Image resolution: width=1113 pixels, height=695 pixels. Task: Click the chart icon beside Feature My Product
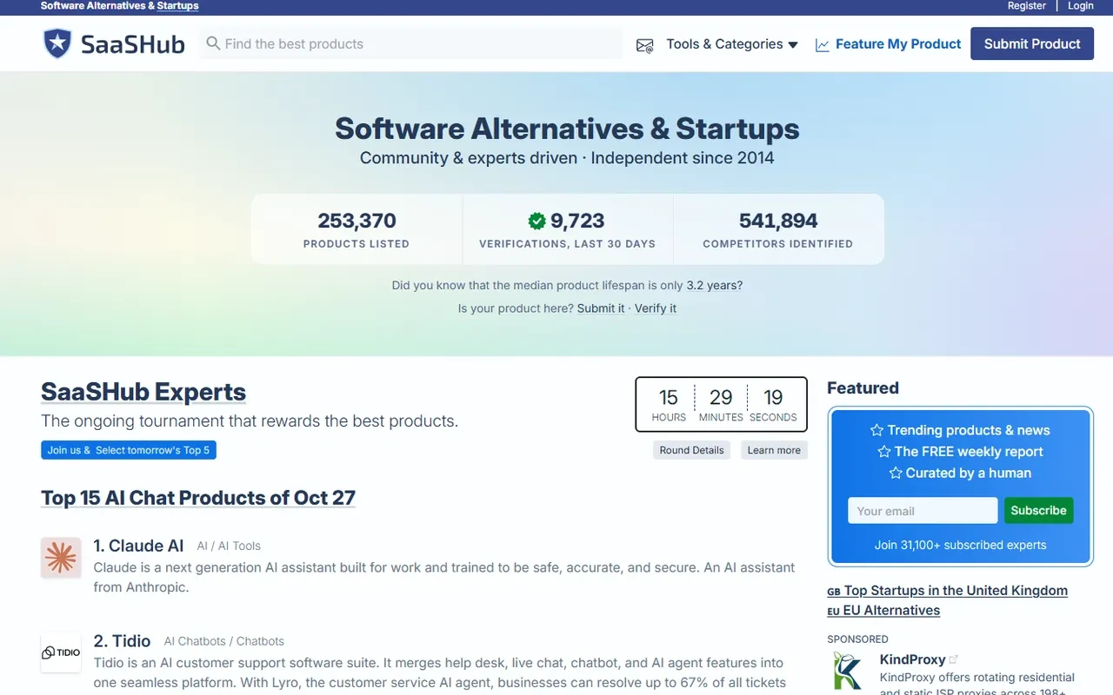pyautogui.click(x=822, y=44)
